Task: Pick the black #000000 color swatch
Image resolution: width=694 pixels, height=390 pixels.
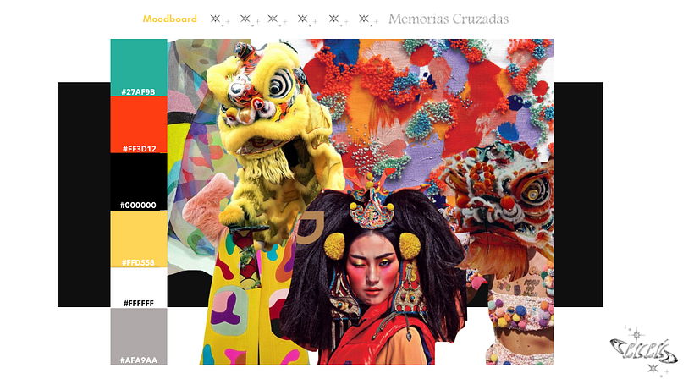Action: pos(139,181)
